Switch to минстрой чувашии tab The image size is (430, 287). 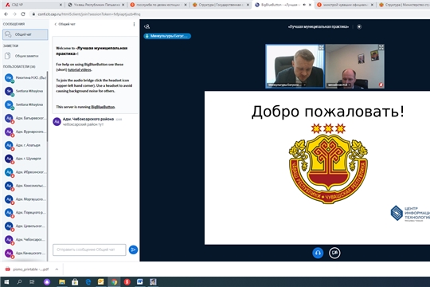pyautogui.click(x=344, y=5)
